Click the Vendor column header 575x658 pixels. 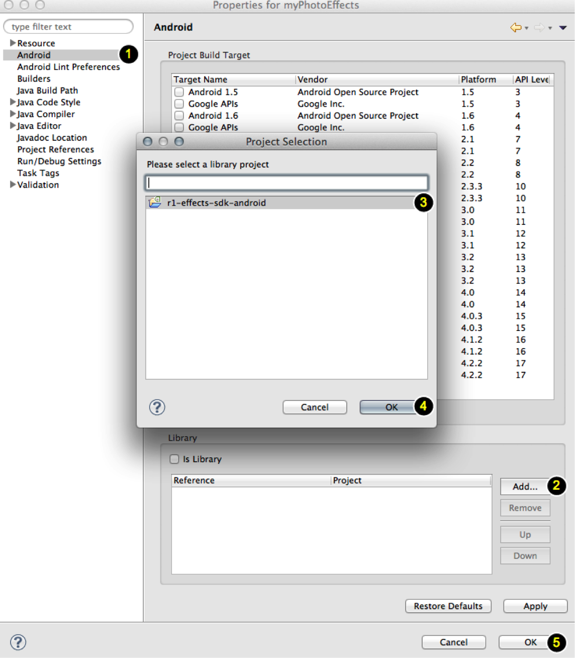[x=377, y=79]
